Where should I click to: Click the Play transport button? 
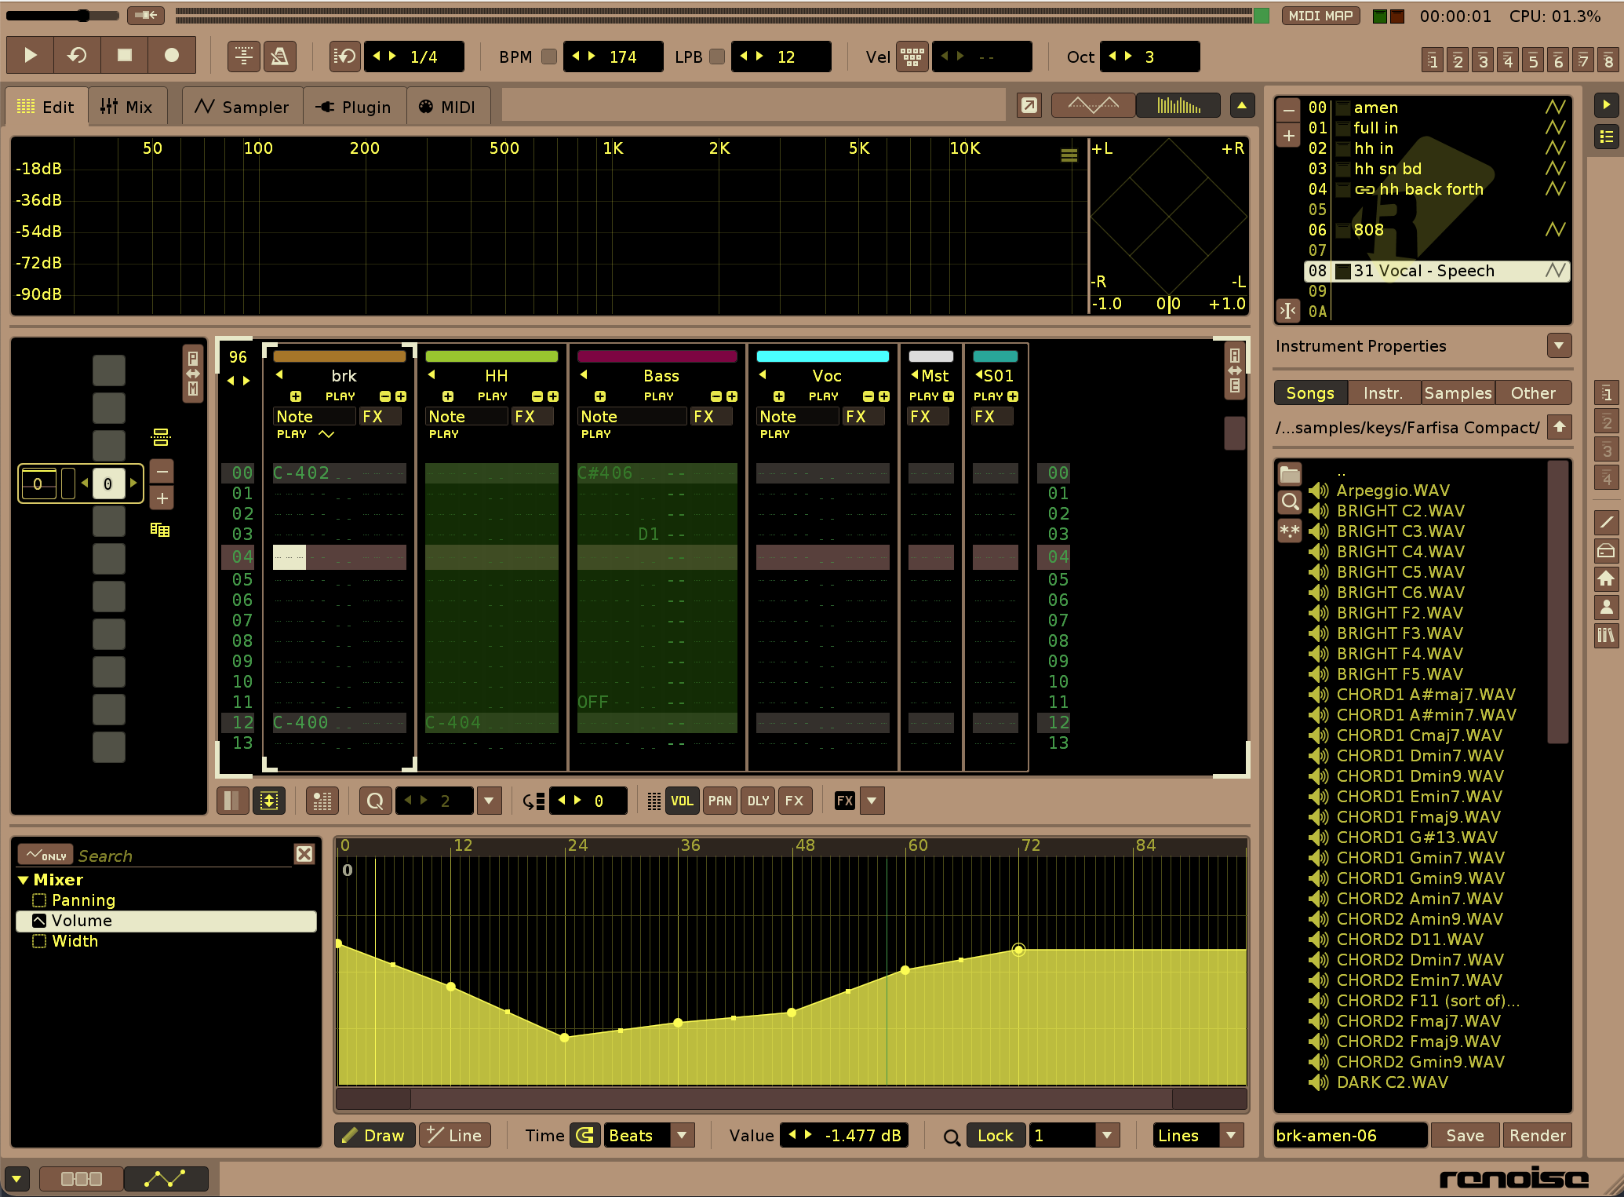pos(30,56)
